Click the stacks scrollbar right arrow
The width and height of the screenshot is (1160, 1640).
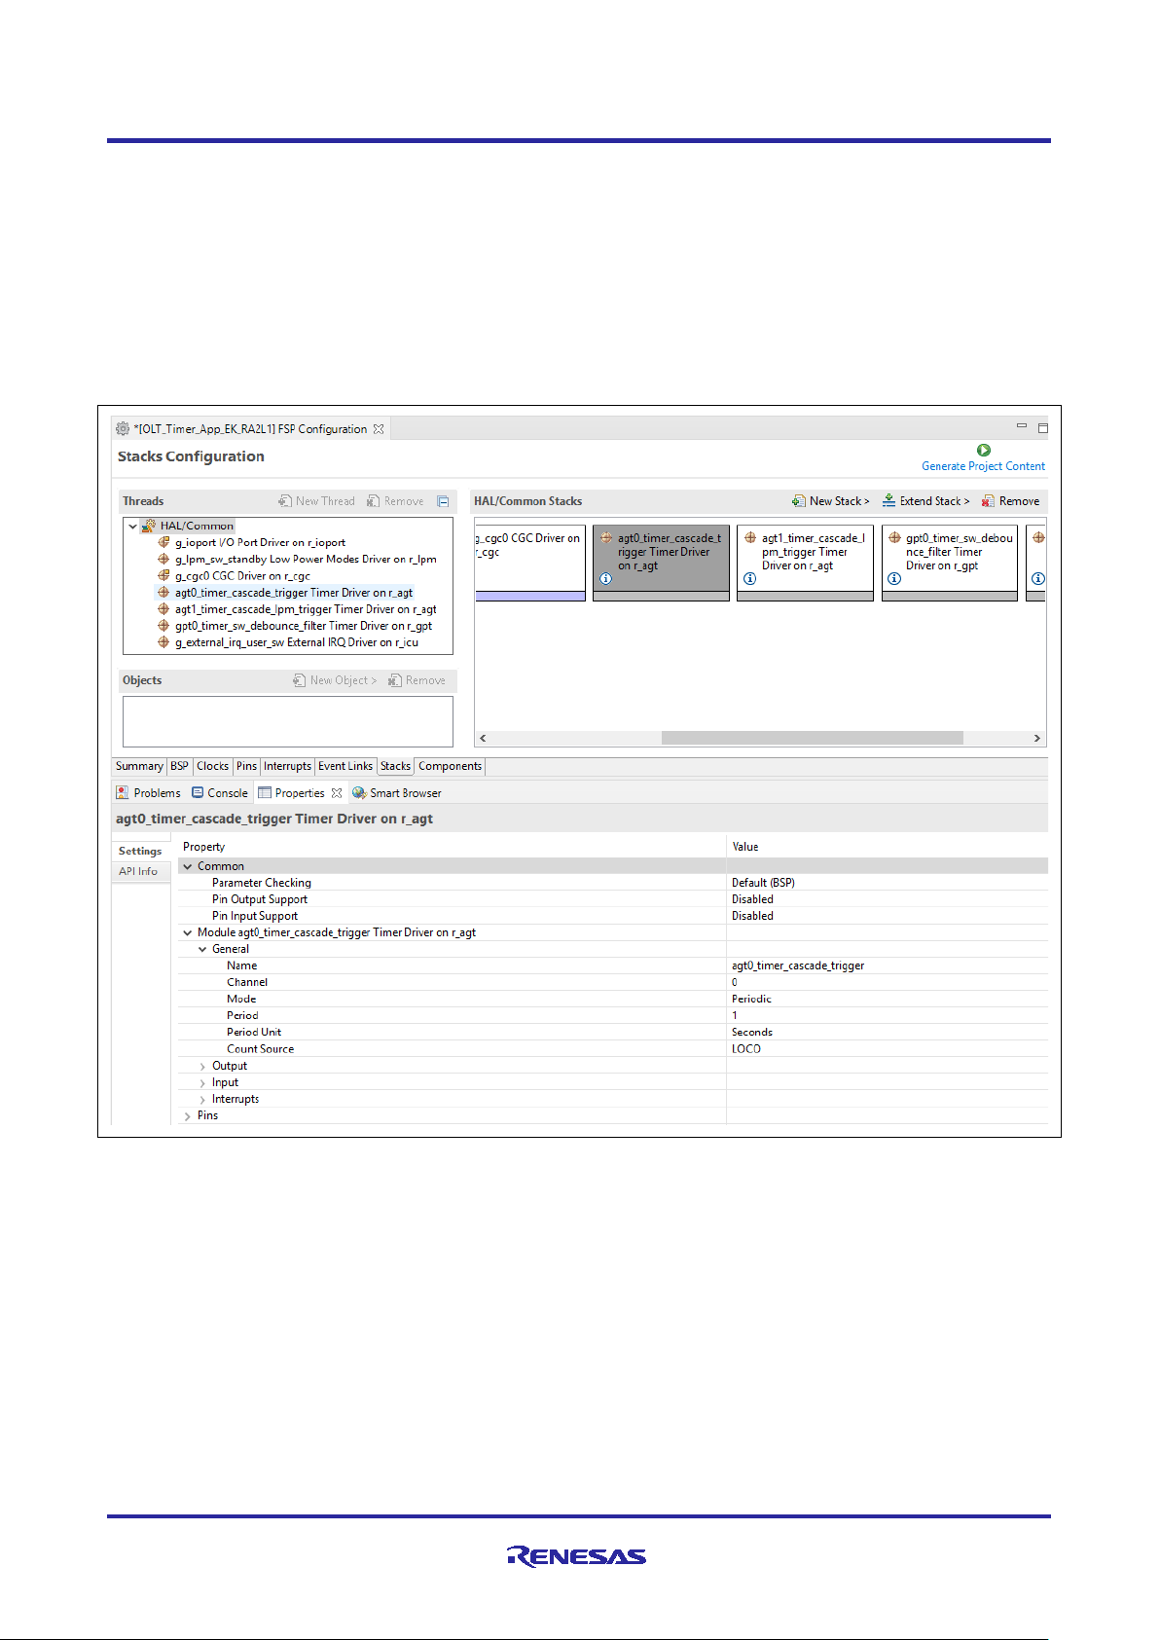tap(1037, 739)
